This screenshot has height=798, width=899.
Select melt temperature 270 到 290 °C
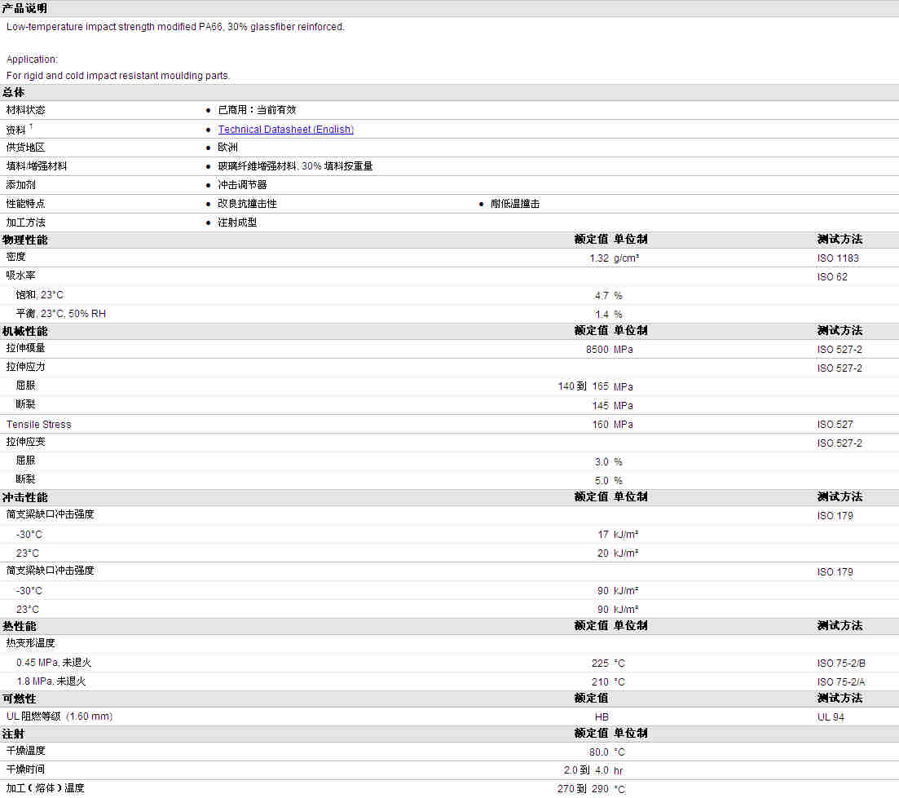[591, 789]
